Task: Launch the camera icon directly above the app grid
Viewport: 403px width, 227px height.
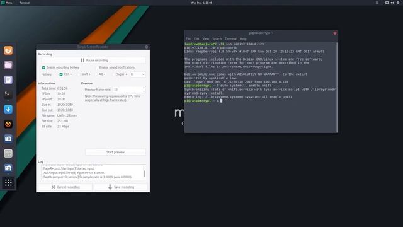Action: pyautogui.click(x=8, y=168)
